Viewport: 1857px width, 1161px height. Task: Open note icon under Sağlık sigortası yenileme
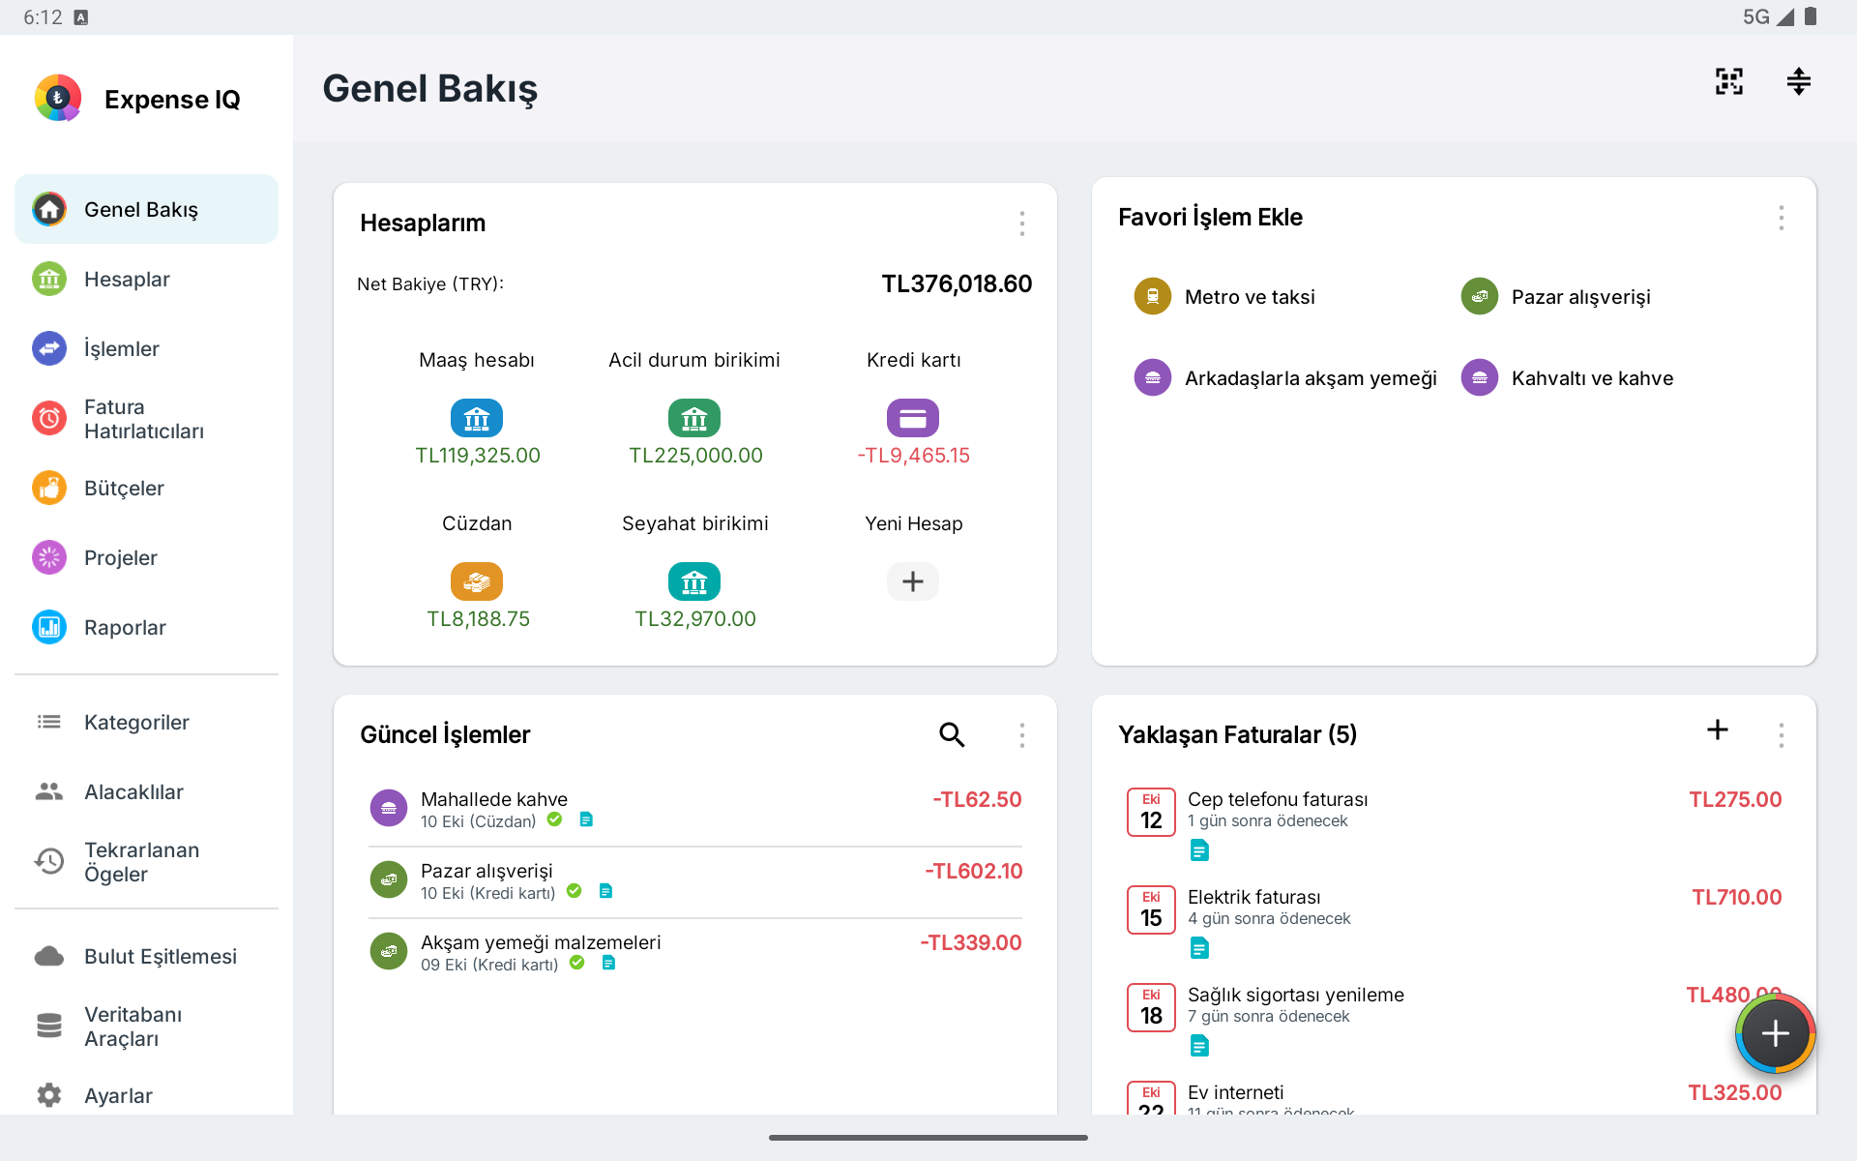pyautogui.click(x=1199, y=1046)
